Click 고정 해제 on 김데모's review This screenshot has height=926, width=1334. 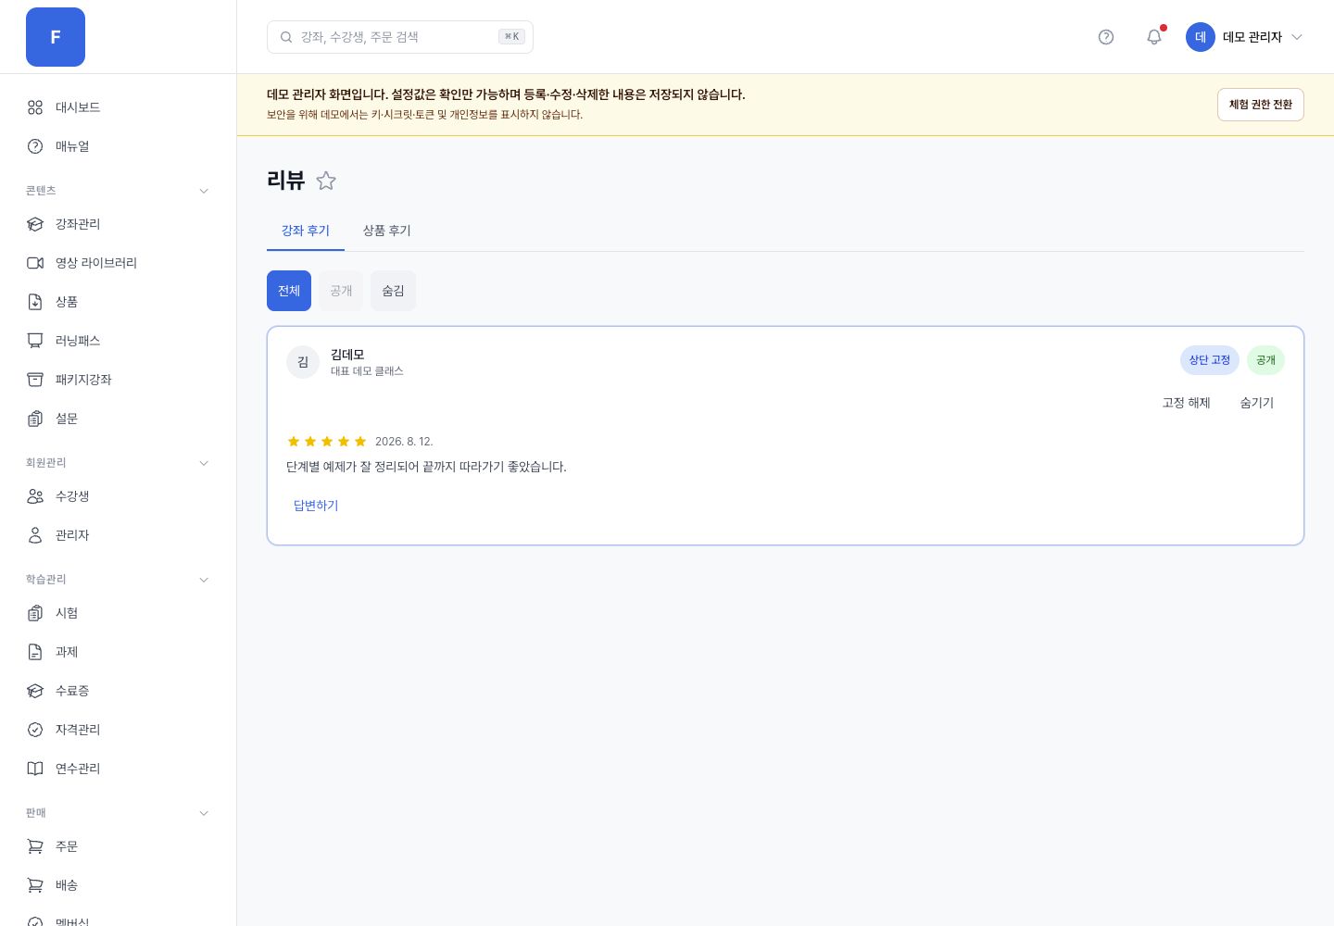(1187, 403)
